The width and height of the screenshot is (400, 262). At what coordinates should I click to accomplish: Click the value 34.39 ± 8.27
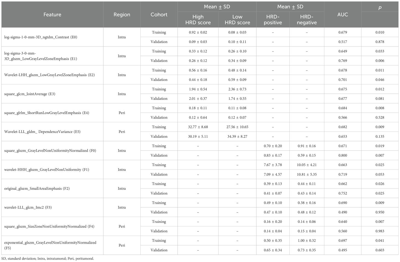[x=237, y=136]
